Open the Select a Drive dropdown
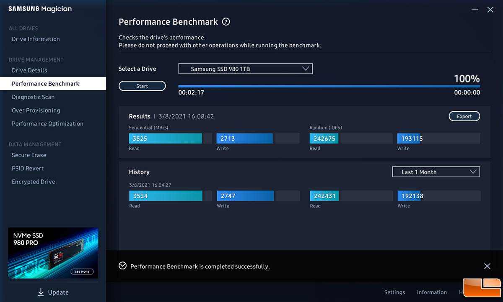Screen dimensions: 503x302 (246, 69)
